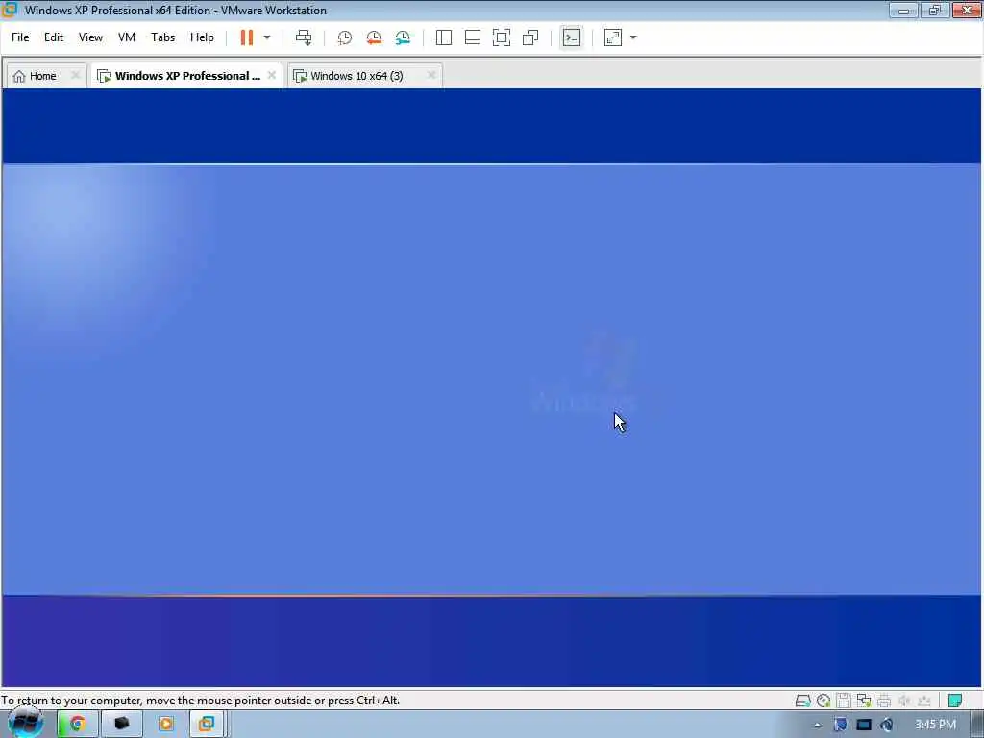Toggle the library sidebar panel icon
Viewport: 984px width, 738px height.
click(444, 37)
